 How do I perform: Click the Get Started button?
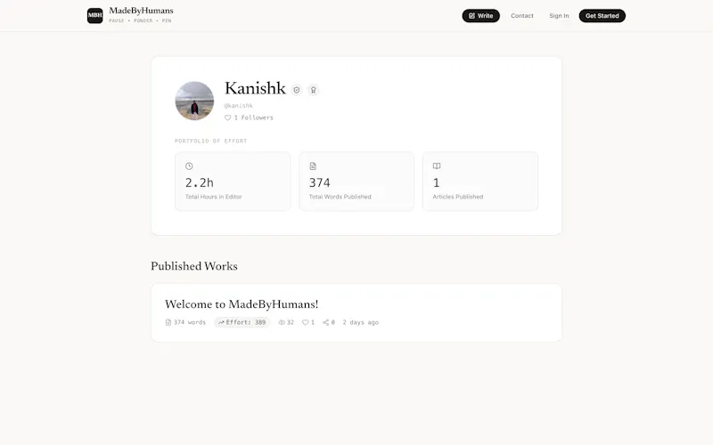pyautogui.click(x=602, y=15)
